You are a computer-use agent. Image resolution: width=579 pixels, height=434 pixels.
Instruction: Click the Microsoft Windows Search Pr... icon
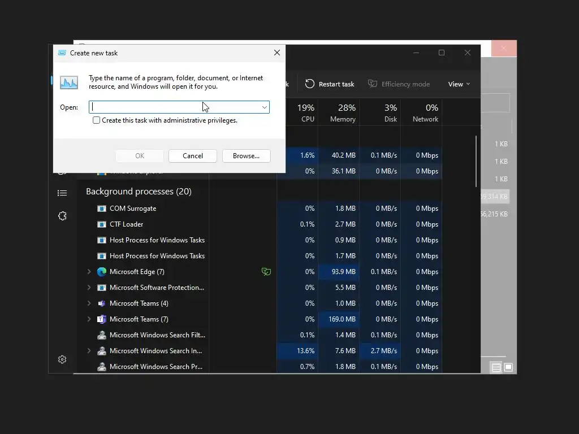[x=102, y=367]
